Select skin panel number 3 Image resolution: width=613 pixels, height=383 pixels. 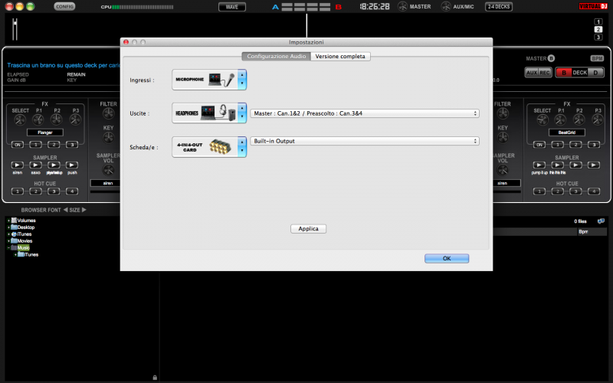[598, 37]
